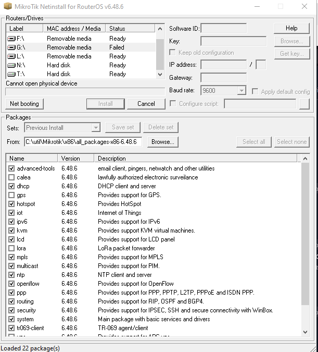
Task: Check the lora package checkbox
Action: click(x=11, y=248)
